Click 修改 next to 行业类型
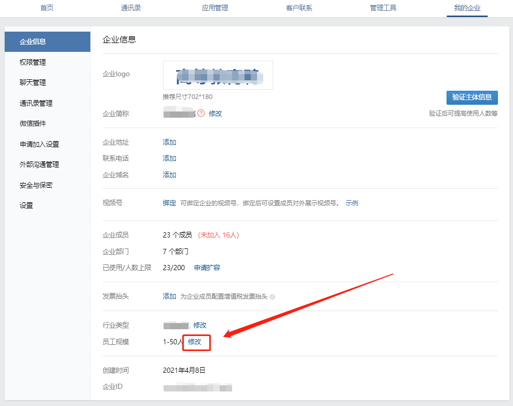The height and width of the screenshot is (406, 513). click(x=200, y=325)
